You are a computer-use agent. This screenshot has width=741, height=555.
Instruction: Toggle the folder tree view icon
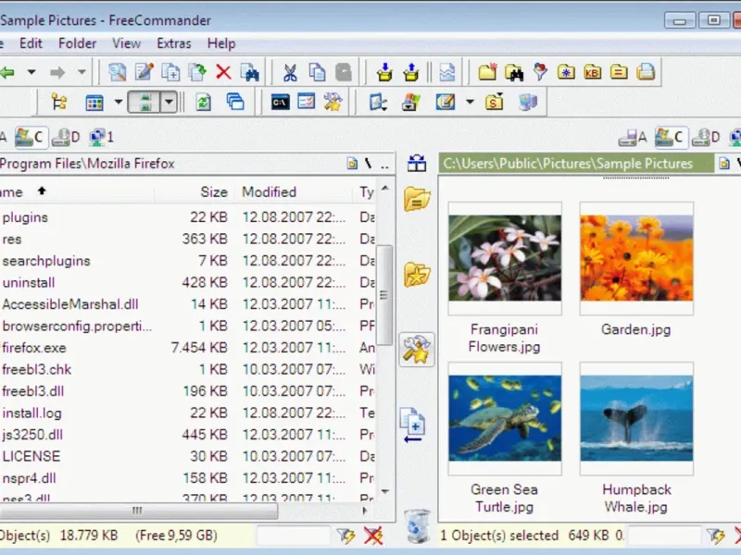(59, 102)
